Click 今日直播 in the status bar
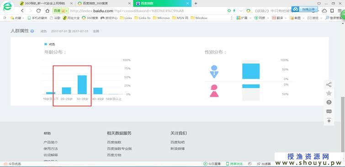The image size is (345, 167). click(x=212, y=164)
